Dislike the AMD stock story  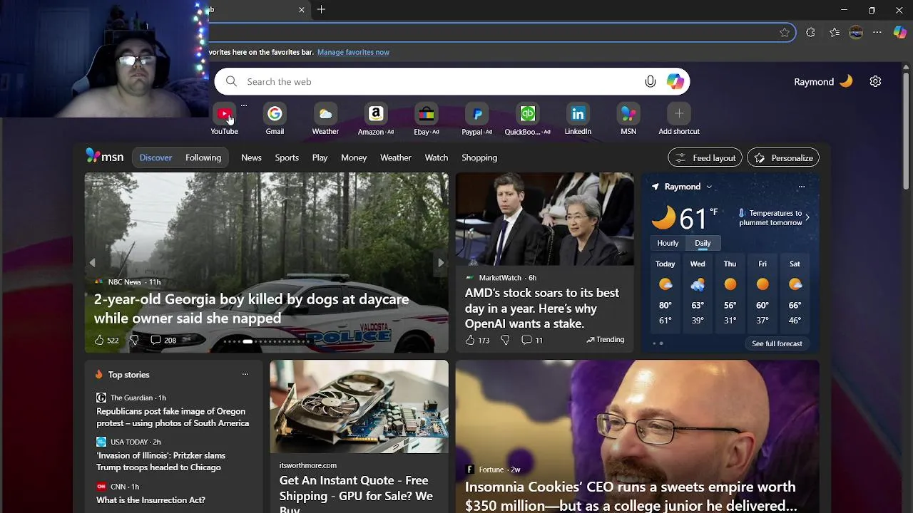coord(505,340)
